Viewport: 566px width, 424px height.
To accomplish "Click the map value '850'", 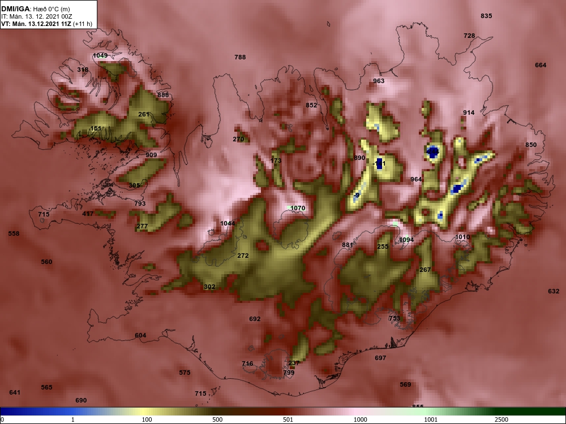I will (x=531, y=145).
